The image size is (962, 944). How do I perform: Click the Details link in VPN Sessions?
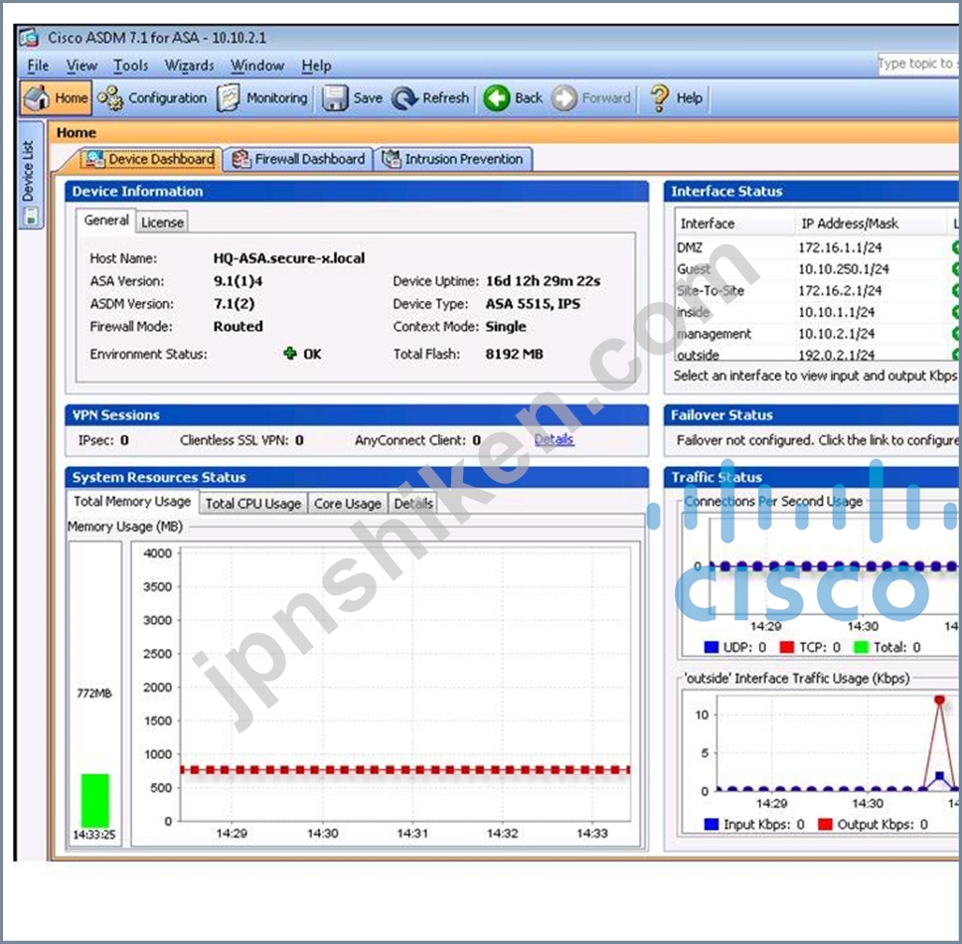tap(554, 439)
